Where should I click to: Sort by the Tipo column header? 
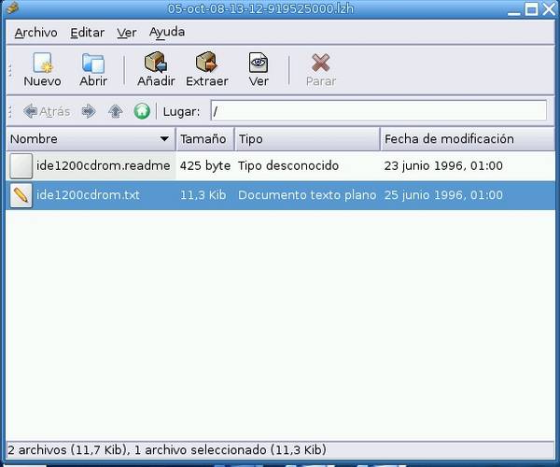click(x=307, y=138)
